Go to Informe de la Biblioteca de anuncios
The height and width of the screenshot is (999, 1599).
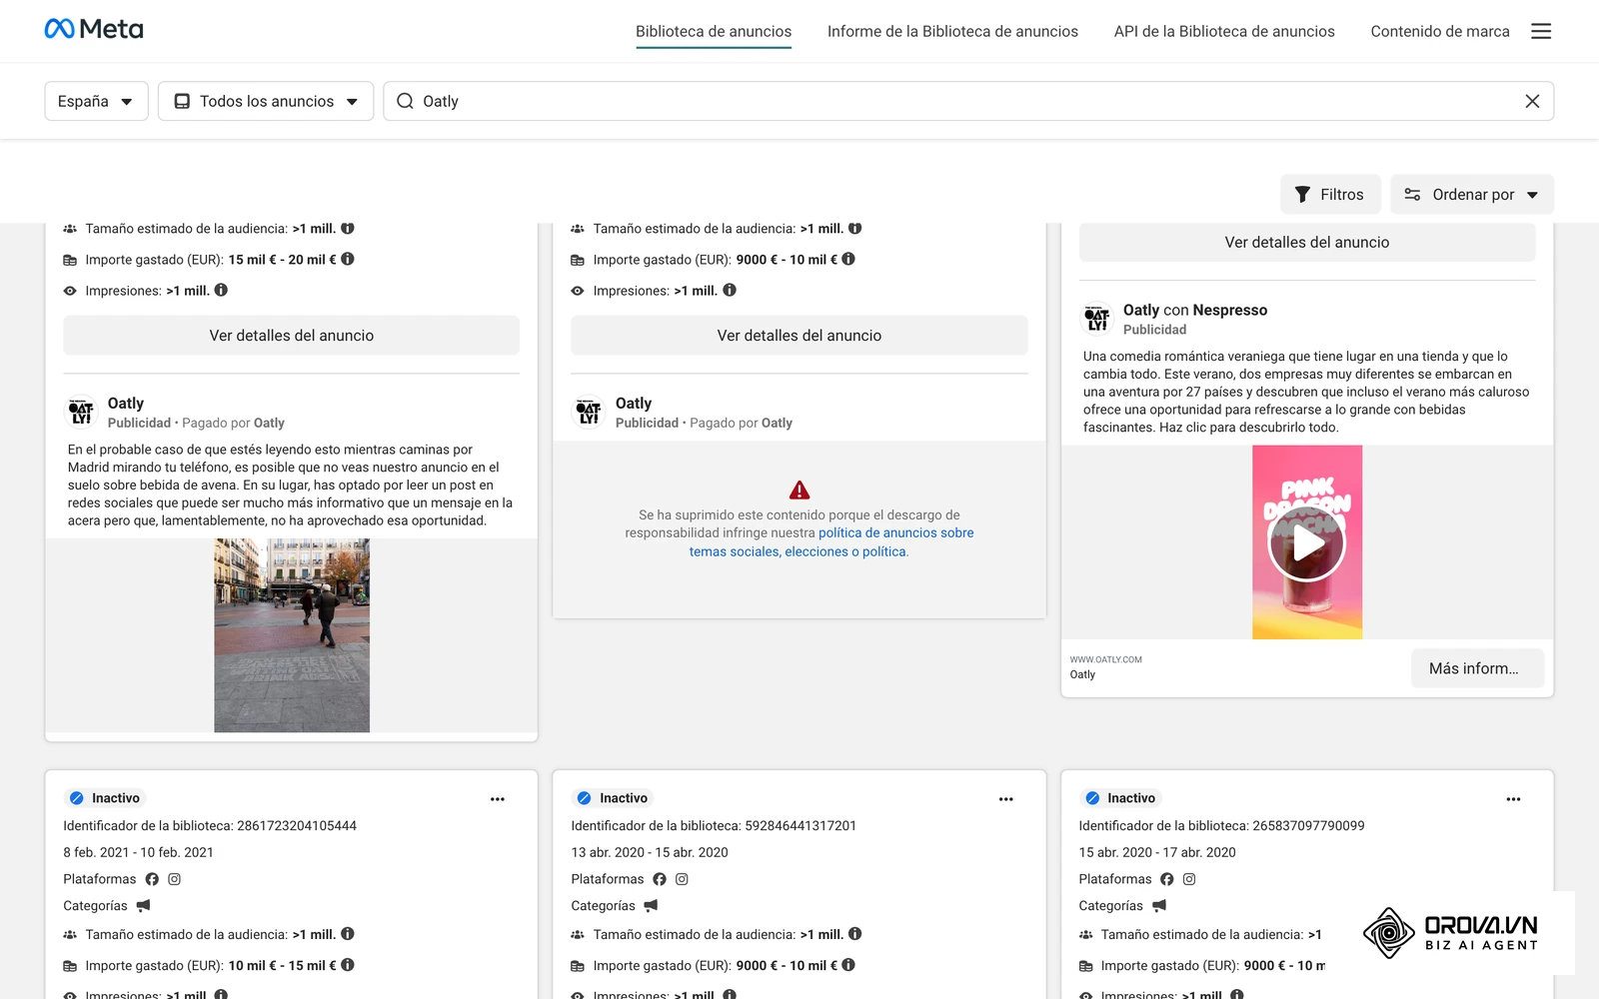pos(952,32)
